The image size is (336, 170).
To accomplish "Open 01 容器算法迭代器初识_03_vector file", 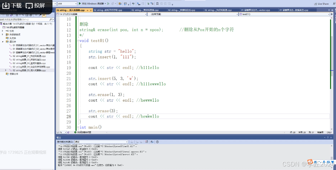I will [x=32, y=52].
